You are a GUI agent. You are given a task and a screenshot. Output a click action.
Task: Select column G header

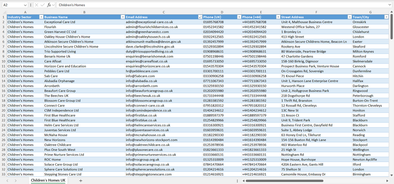pos(370,12)
